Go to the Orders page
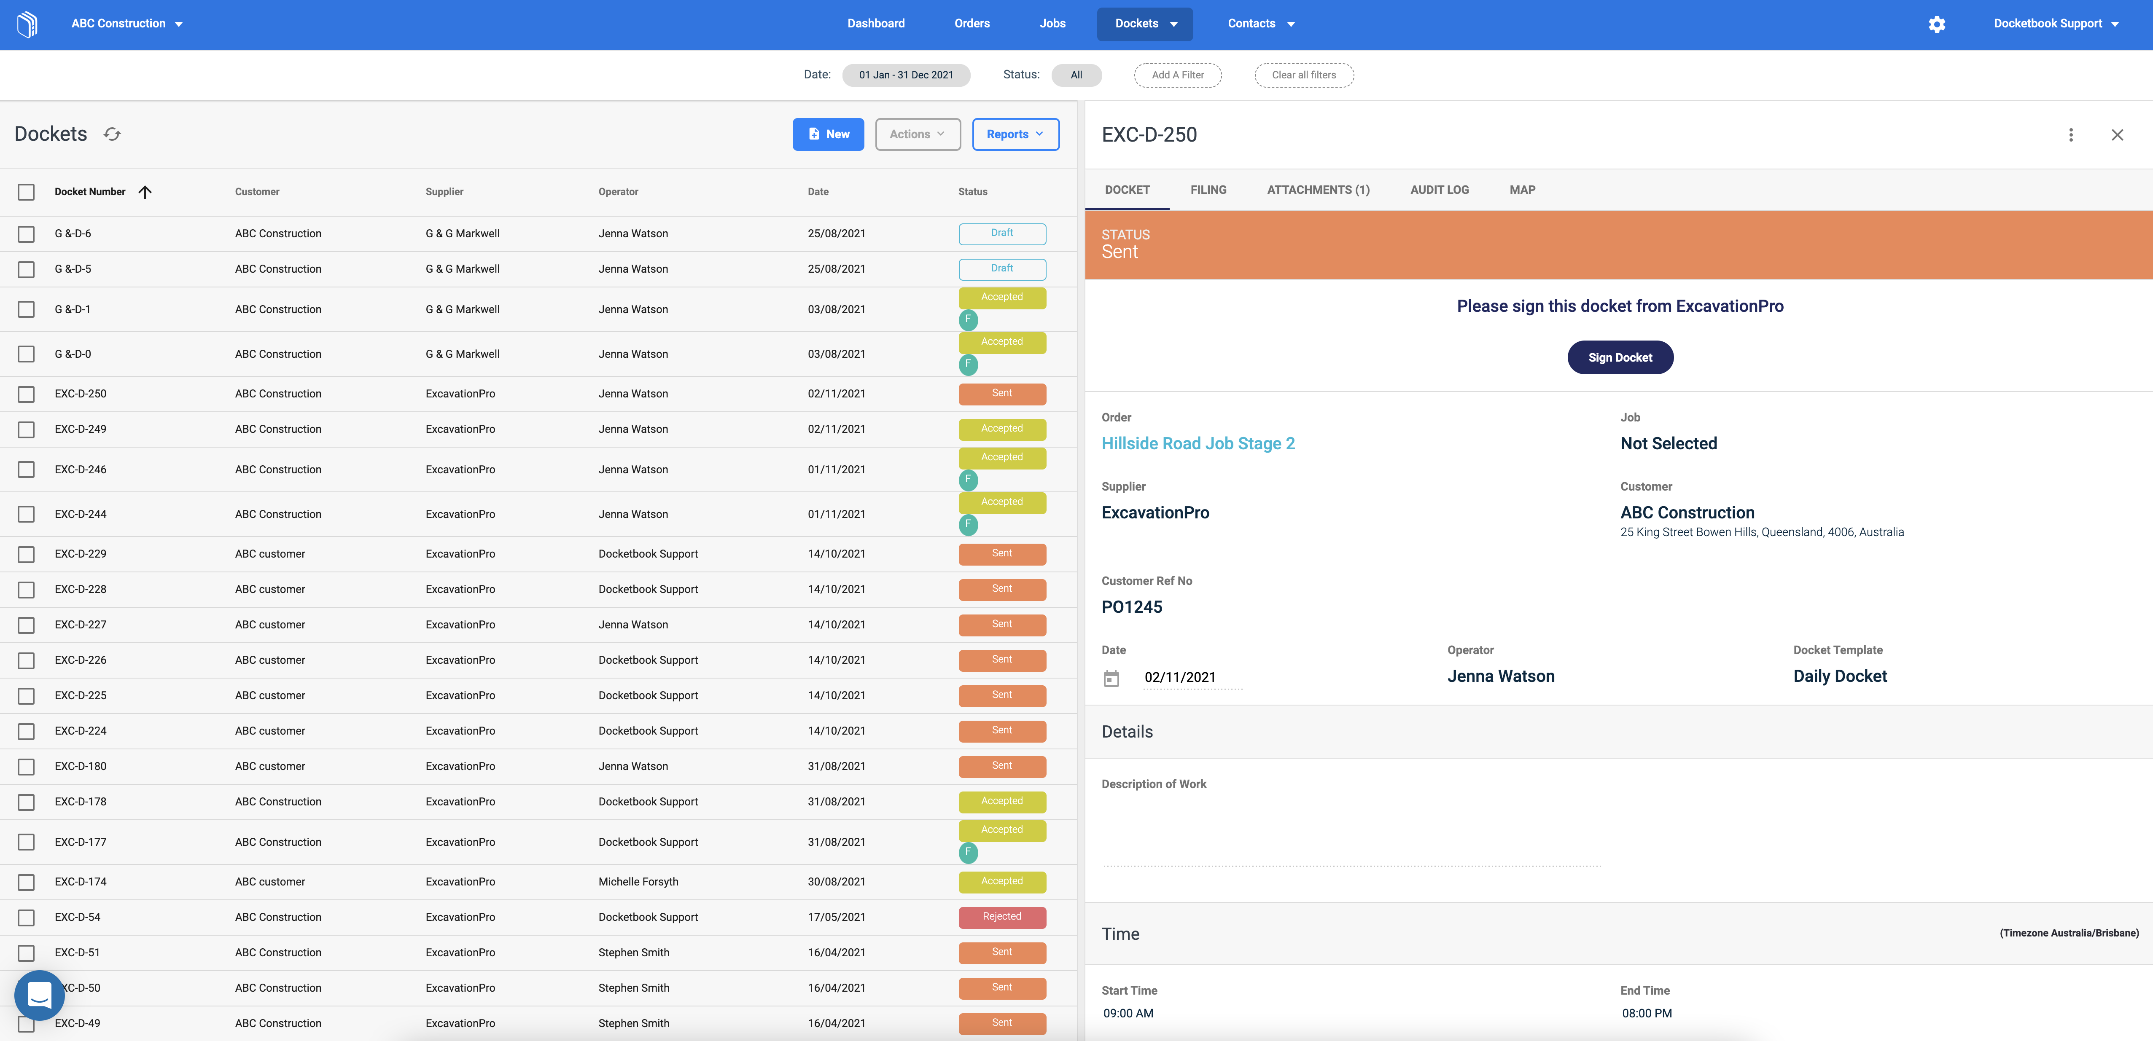Screen dimensions: 2153x1041 pyautogui.click(x=971, y=24)
